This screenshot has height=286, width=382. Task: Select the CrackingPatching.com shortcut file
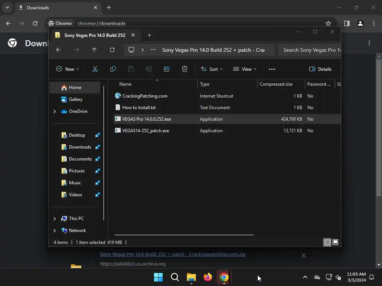pos(145,96)
